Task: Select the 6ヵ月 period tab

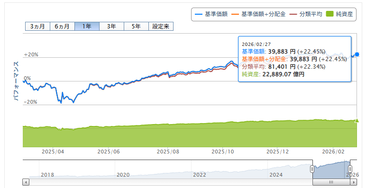Action: 62,27
